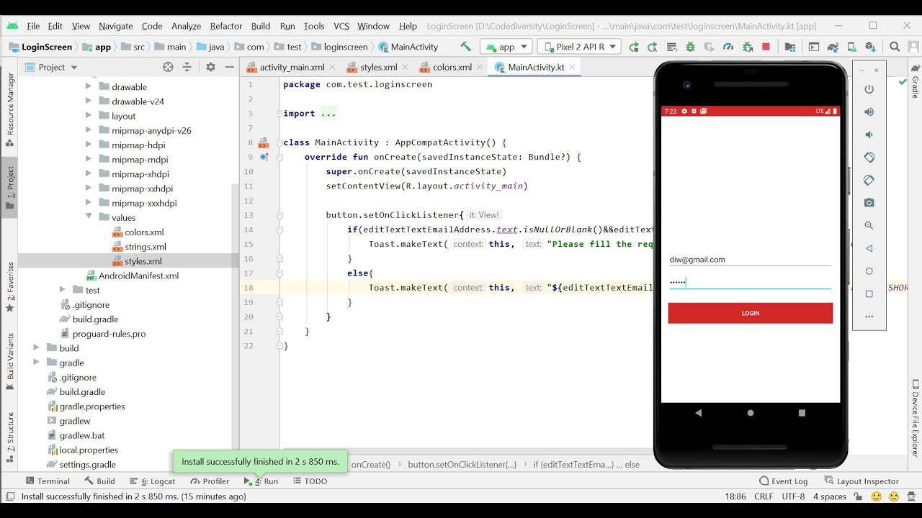
Task: Rotate emulator left icon
Action: [869, 158]
